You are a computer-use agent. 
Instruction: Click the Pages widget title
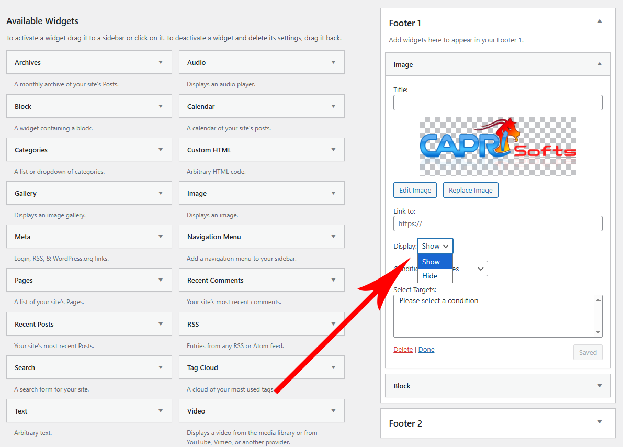click(24, 281)
